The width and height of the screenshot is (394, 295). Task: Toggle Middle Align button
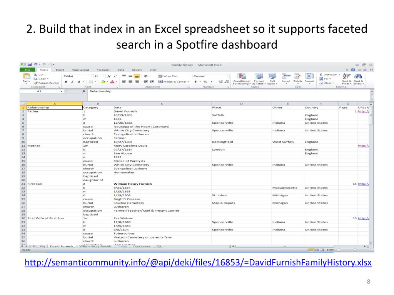coord(130,76)
